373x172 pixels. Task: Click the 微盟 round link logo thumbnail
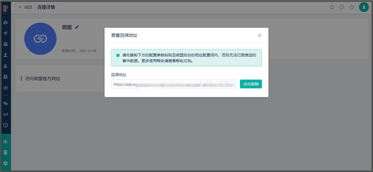tap(40, 39)
